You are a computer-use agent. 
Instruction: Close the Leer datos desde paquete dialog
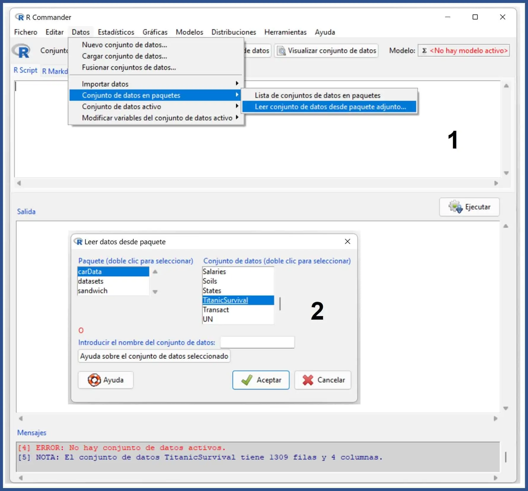[x=347, y=241]
